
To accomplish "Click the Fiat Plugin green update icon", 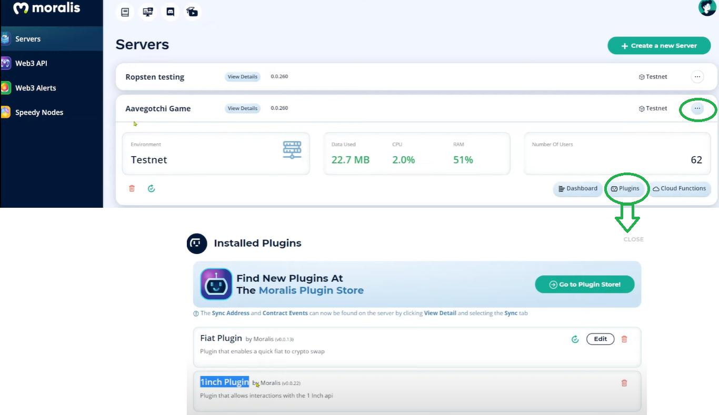I will tap(575, 339).
